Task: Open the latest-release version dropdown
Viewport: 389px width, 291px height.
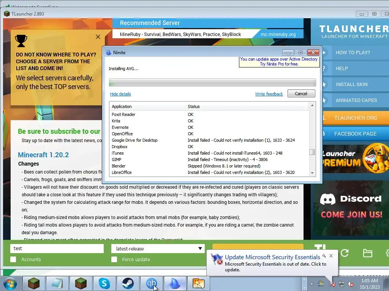Action: pos(158,249)
